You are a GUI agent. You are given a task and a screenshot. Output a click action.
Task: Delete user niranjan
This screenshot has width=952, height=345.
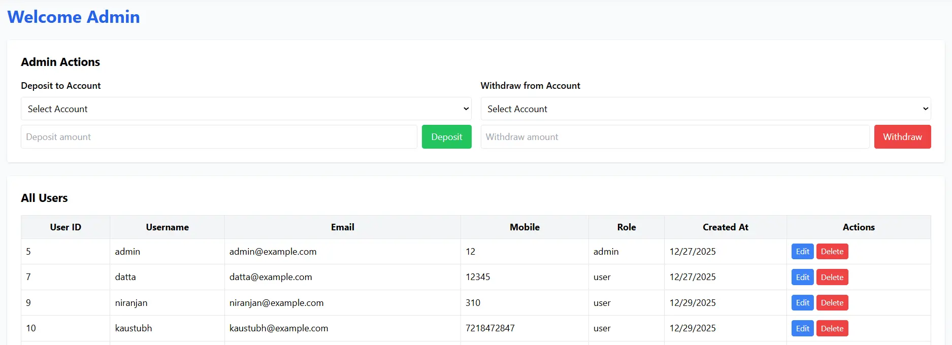832,303
